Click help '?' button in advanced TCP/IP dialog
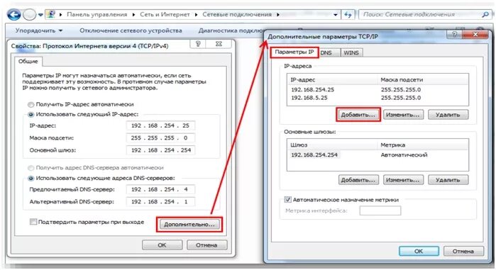Screen dimensions: 496x270 click(455, 35)
